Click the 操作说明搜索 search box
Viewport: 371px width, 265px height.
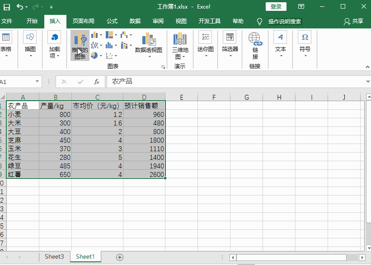(285, 22)
